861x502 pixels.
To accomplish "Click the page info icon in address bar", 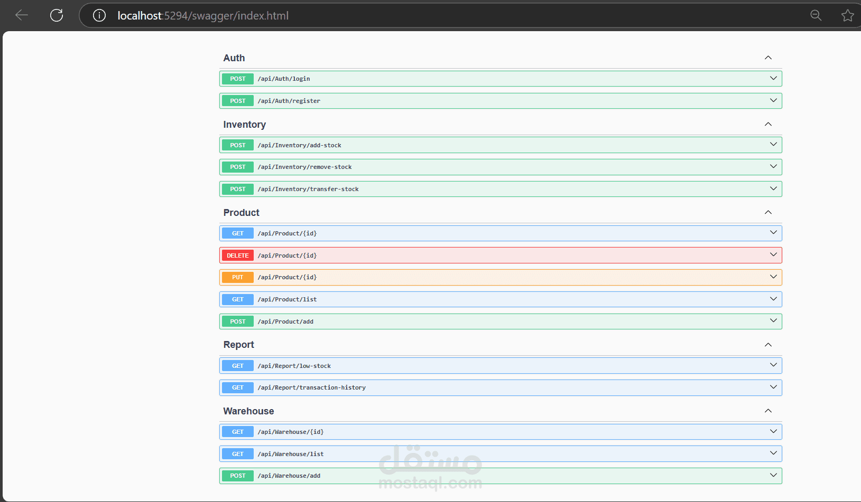I will tap(99, 15).
